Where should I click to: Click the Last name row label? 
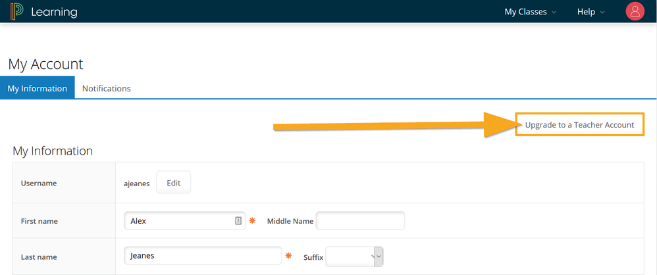(39, 257)
